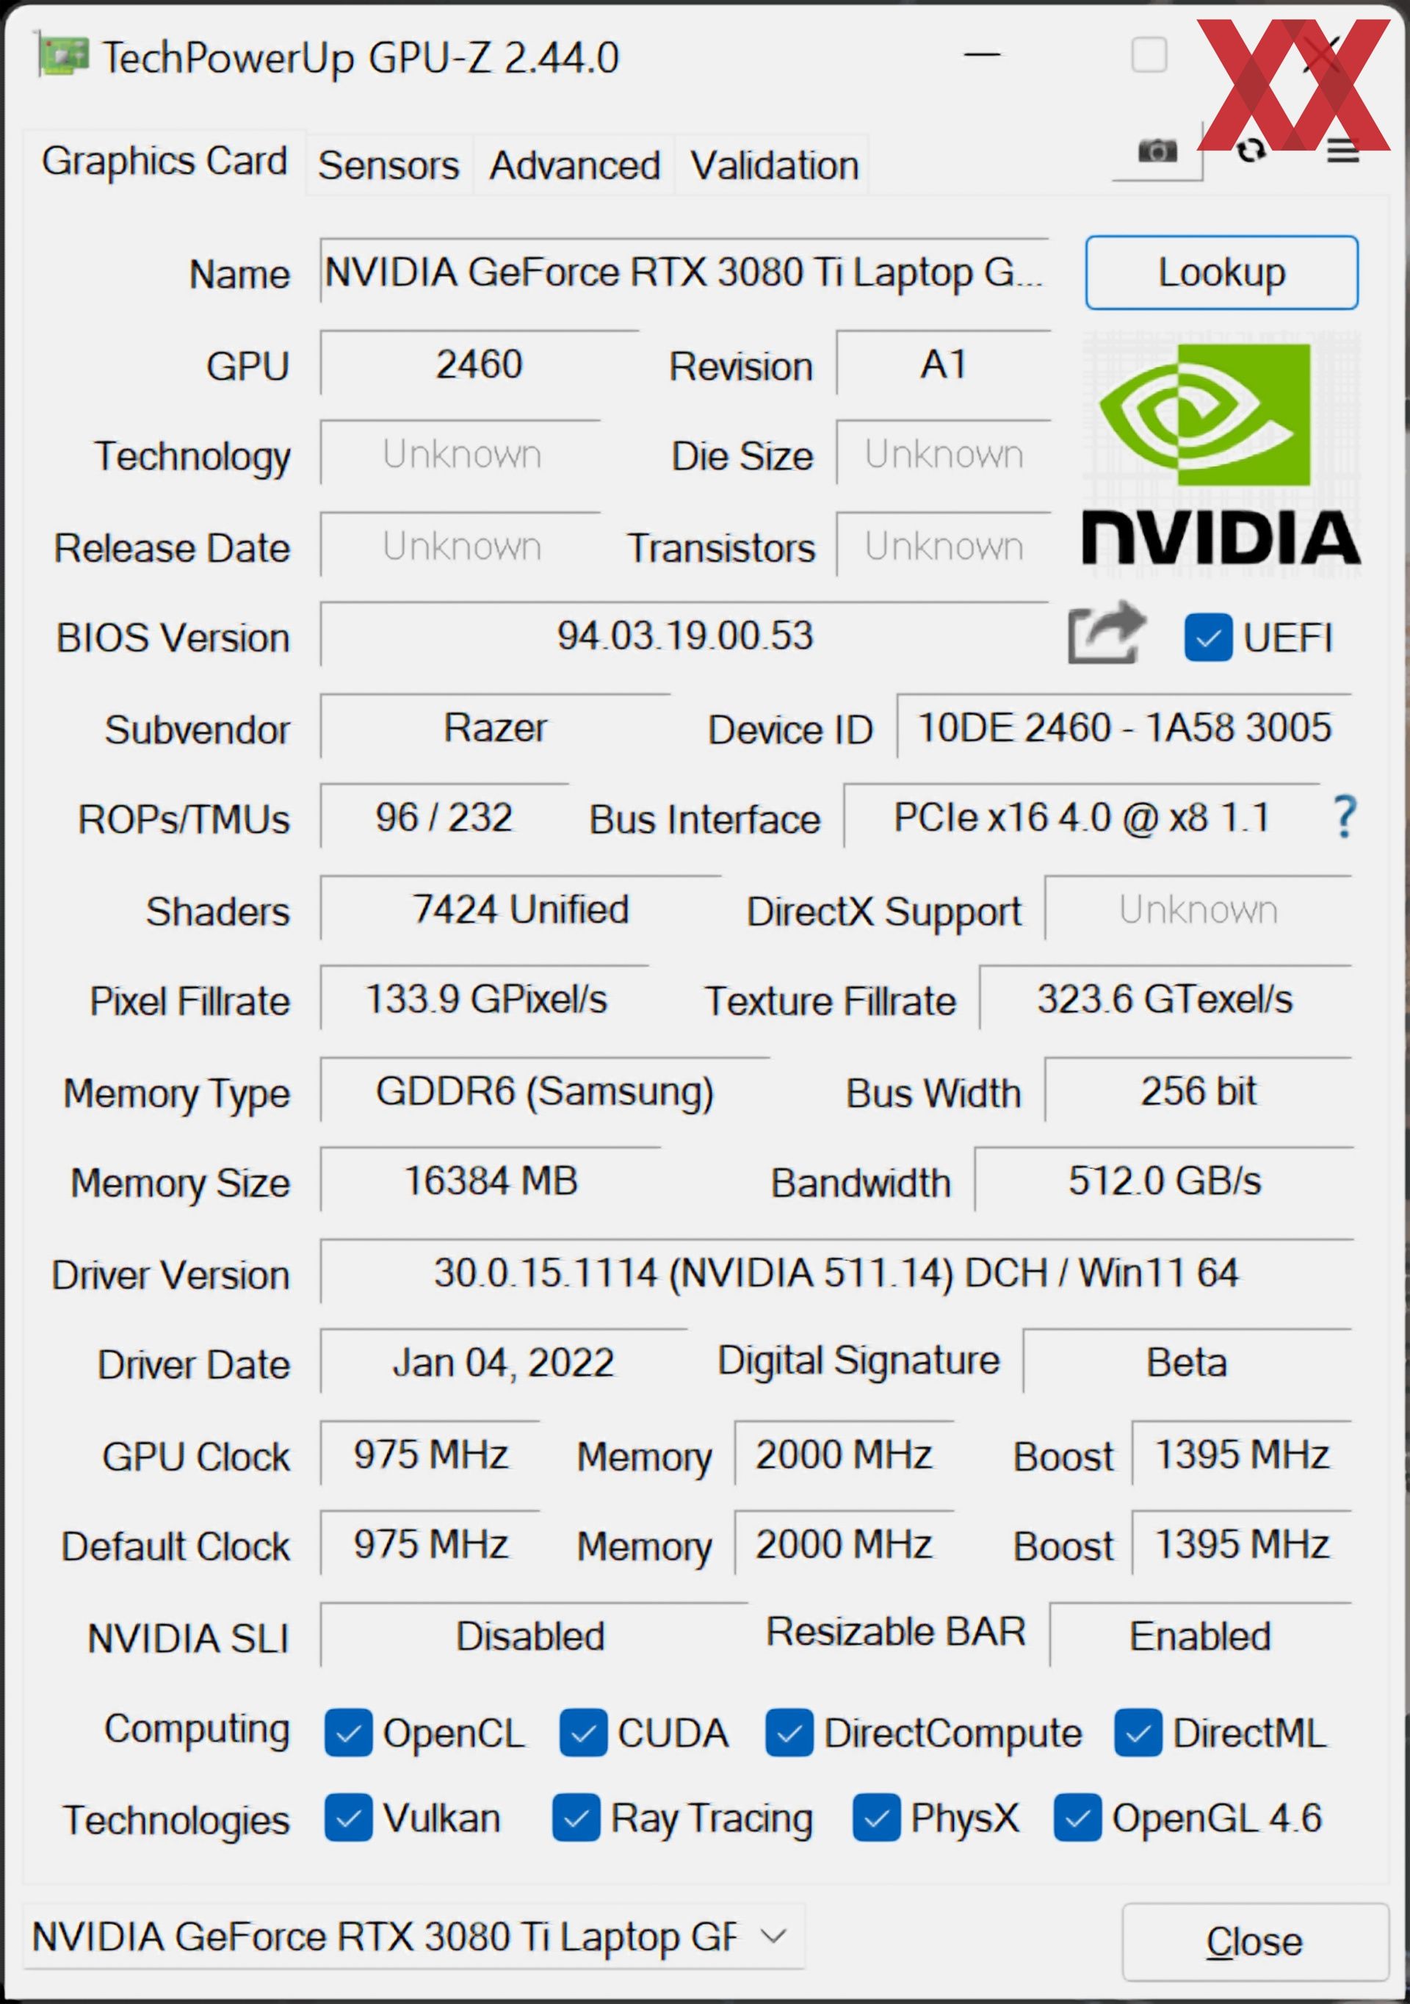The width and height of the screenshot is (1410, 2004).
Task: Switch to the Sensors tab
Action: point(388,165)
